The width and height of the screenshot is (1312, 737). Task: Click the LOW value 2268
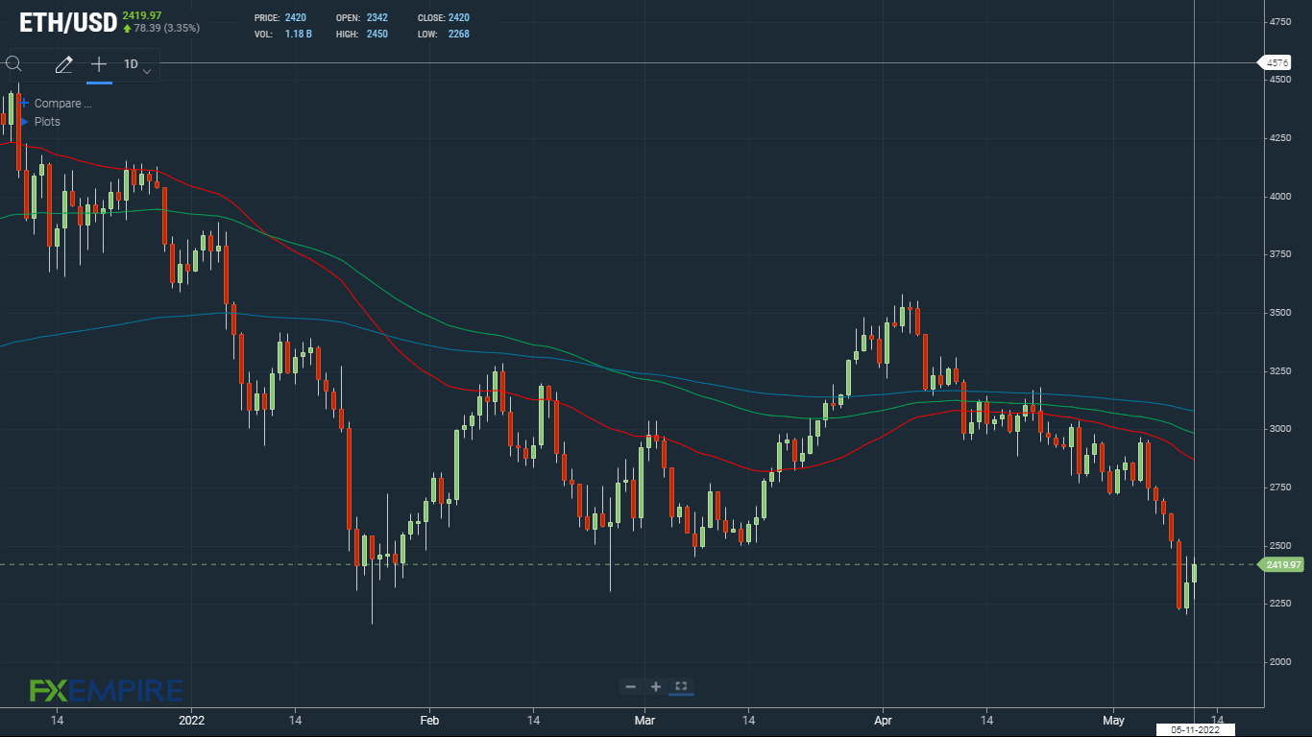tap(459, 35)
